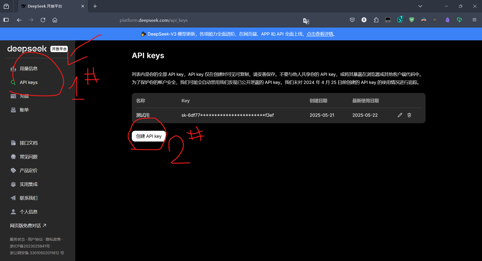Open the 账单 billing section icon
The width and height of the screenshot is (482, 261).
pos(13,110)
